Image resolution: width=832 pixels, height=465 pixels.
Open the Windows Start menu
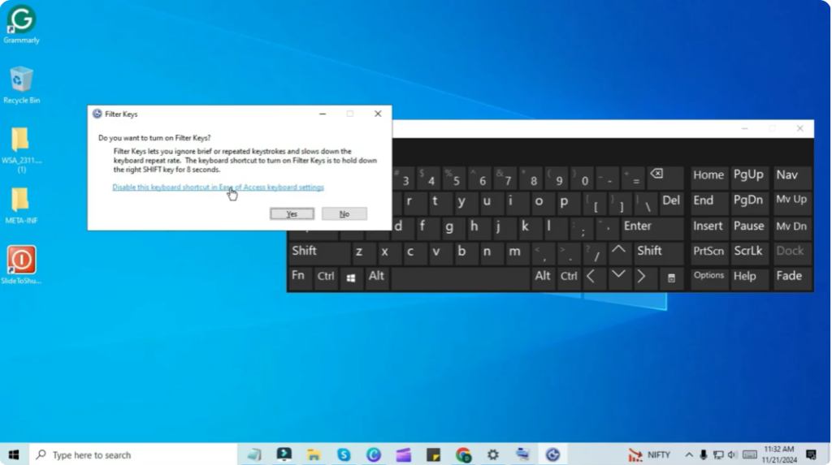coord(14,455)
